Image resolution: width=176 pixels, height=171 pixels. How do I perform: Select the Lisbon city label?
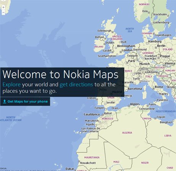91,98
